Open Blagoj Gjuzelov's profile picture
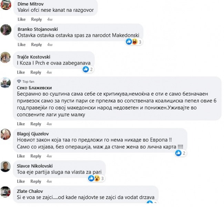The image size is (224, 207). [x=6, y=134]
